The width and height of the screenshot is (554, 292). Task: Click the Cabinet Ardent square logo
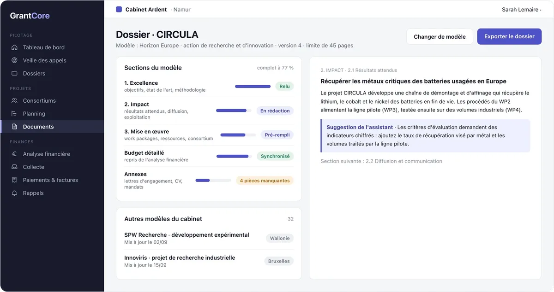[119, 9]
